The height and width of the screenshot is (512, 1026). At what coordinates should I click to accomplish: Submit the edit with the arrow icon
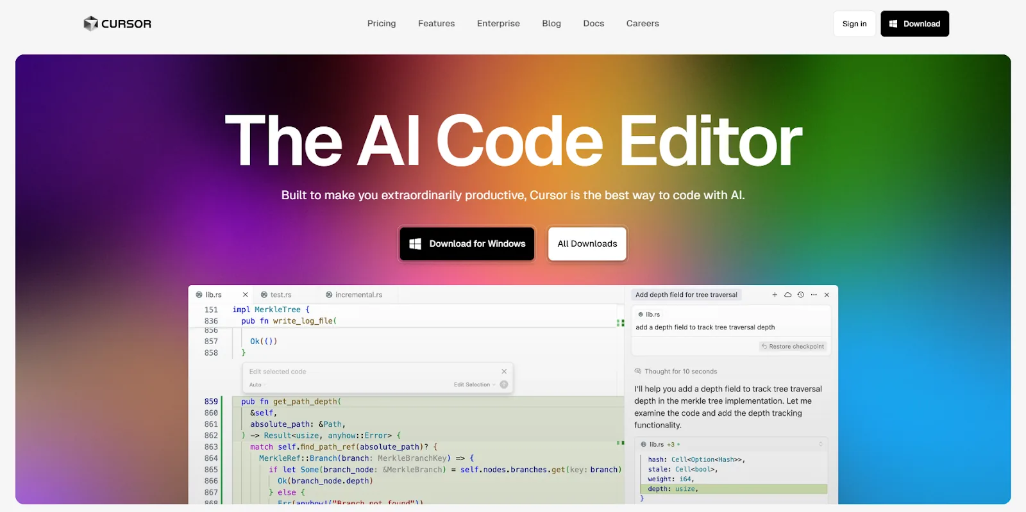(x=504, y=385)
